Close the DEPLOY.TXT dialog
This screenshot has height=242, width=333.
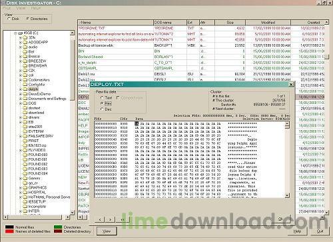tap(291, 85)
